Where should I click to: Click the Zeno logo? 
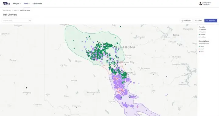pyautogui.click(x=7, y=4)
